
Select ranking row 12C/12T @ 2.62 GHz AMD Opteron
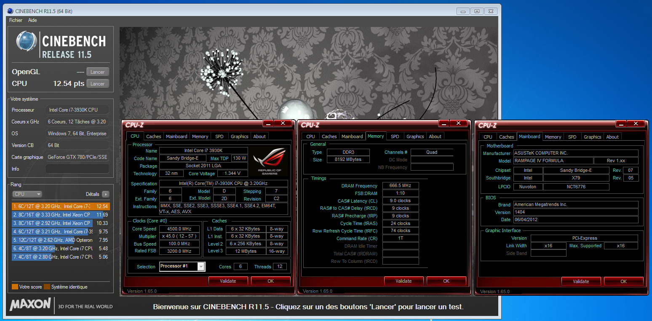point(61,240)
